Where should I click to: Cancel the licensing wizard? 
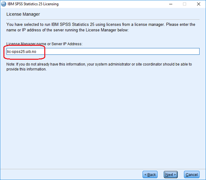pyautogui.click(x=192, y=175)
